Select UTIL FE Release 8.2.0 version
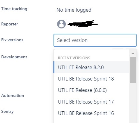Screen dimensions: 139x123 91,67
